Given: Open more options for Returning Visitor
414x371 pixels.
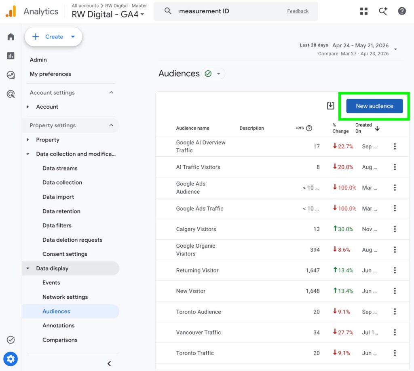Looking at the screenshot, I should pos(395,270).
